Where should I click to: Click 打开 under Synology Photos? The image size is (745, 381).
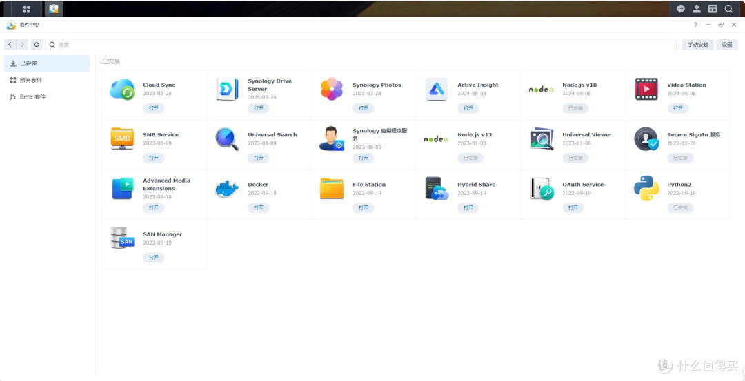[364, 108]
